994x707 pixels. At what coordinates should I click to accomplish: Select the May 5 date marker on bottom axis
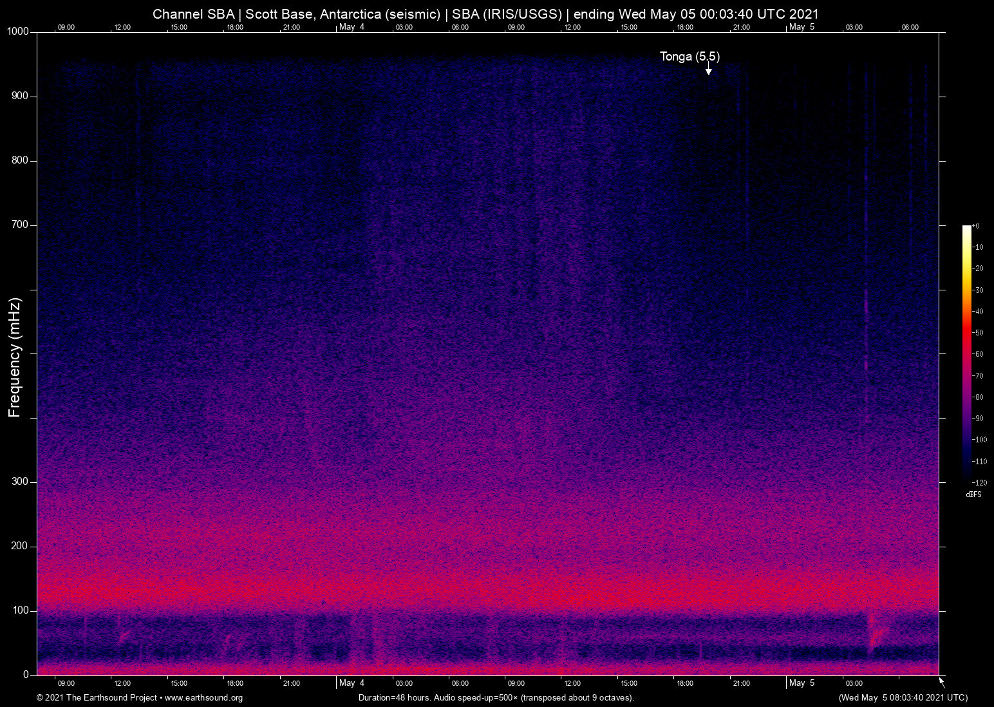pos(802,683)
